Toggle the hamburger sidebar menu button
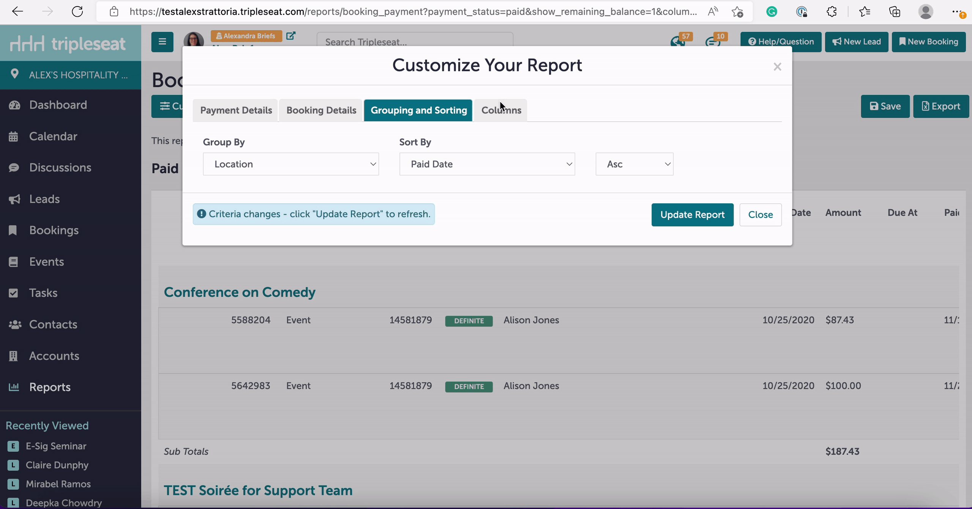 point(162,42)
